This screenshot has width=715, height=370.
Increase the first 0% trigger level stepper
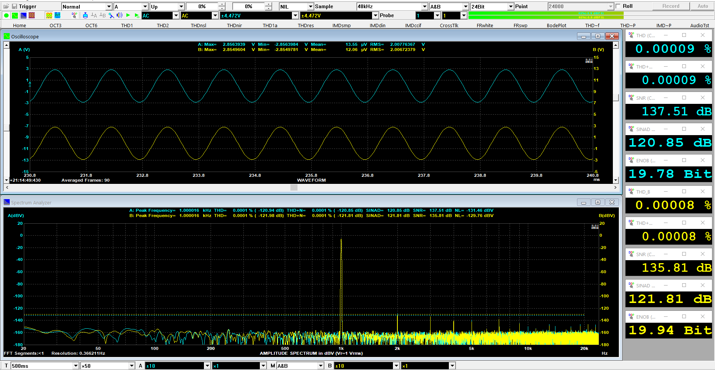[x=222, y=4]
